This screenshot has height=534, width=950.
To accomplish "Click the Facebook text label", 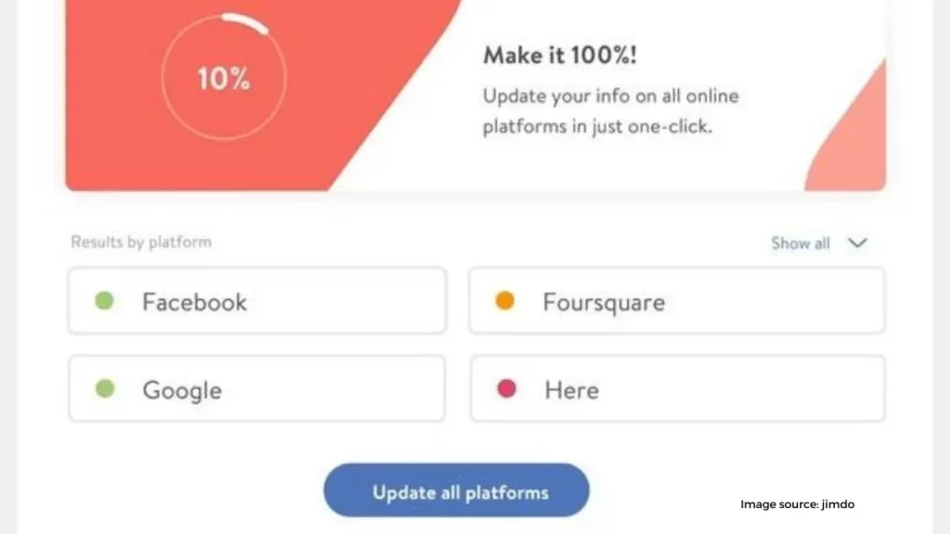I will pyautogui.click(x=195, y=302).
